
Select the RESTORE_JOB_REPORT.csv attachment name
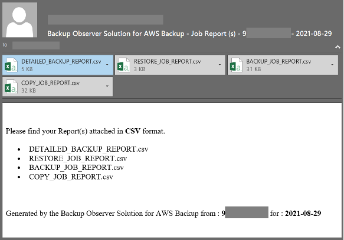pyautogui.click(x=168, y=62)
